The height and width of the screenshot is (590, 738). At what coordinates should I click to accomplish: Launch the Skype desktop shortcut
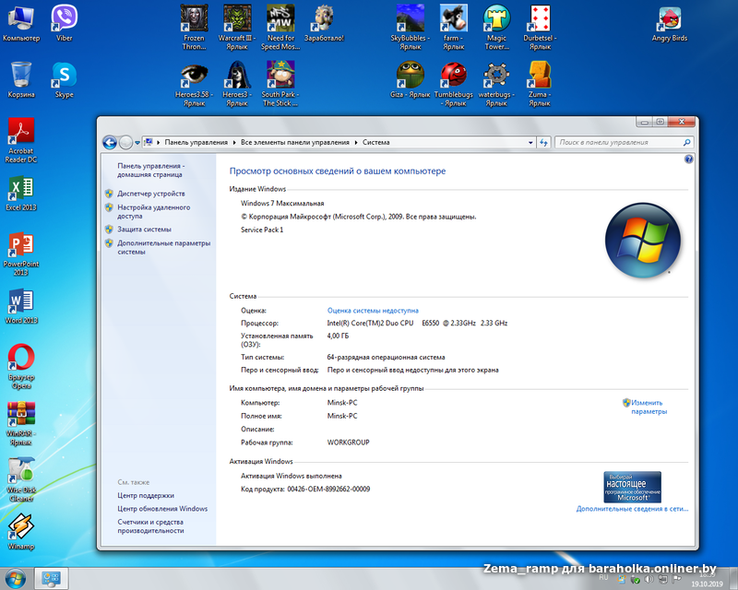[x=64, y=79]
